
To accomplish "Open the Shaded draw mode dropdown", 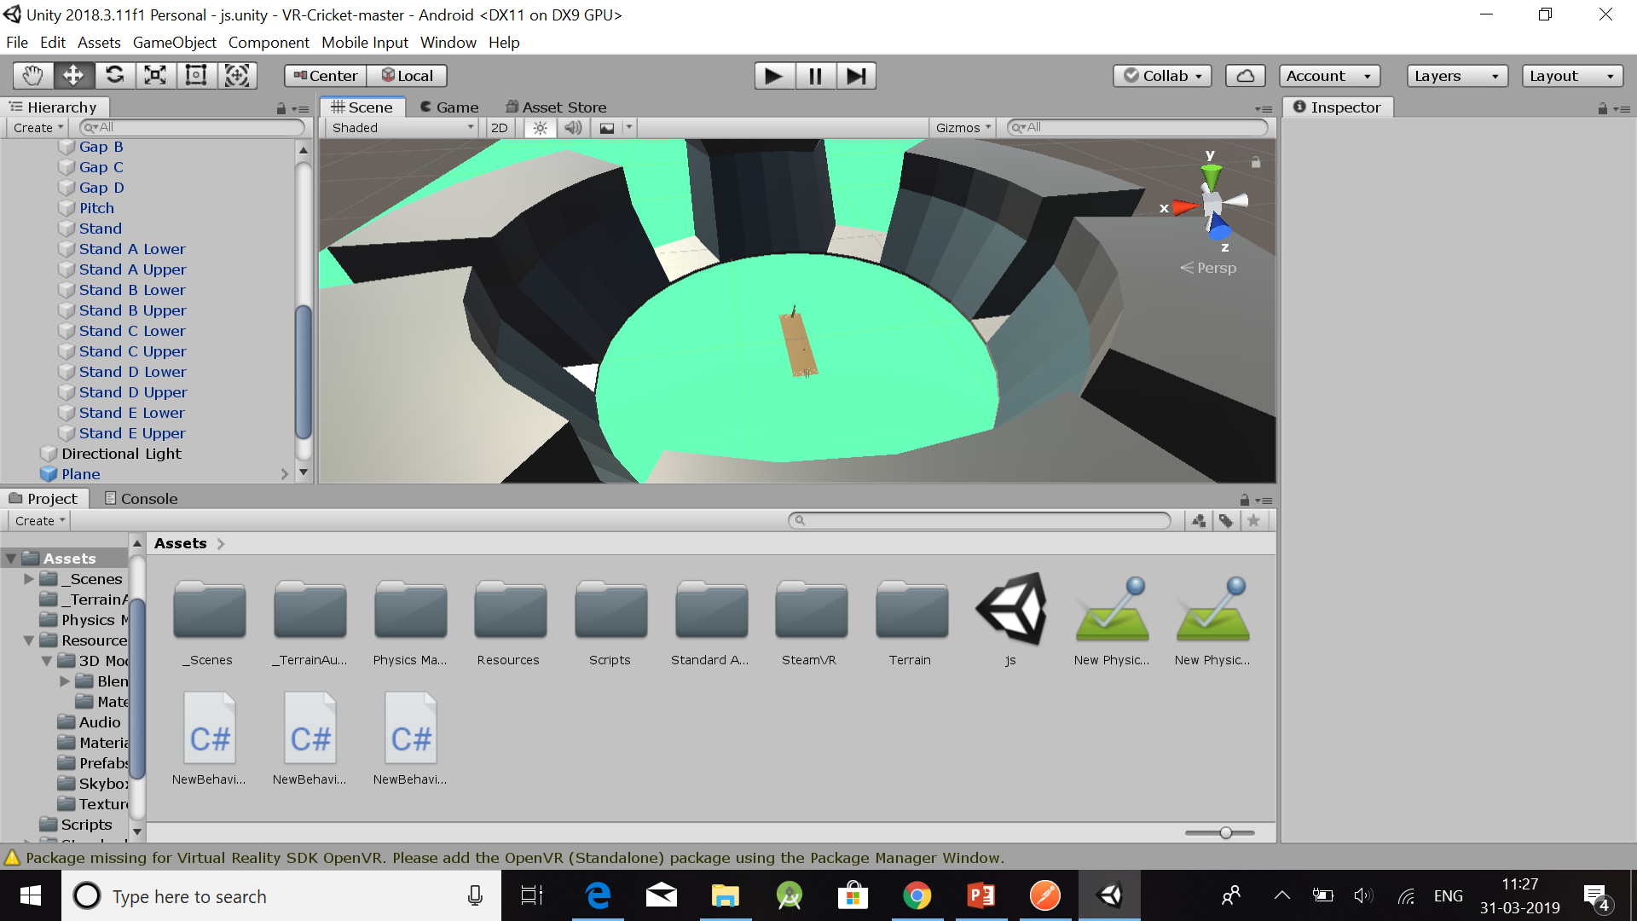I will click(x=400, y=127).
